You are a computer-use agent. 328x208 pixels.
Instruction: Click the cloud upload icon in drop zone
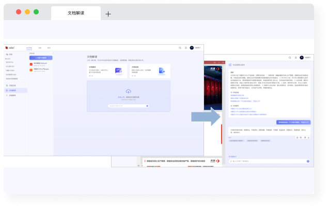[x=128, y=92]
